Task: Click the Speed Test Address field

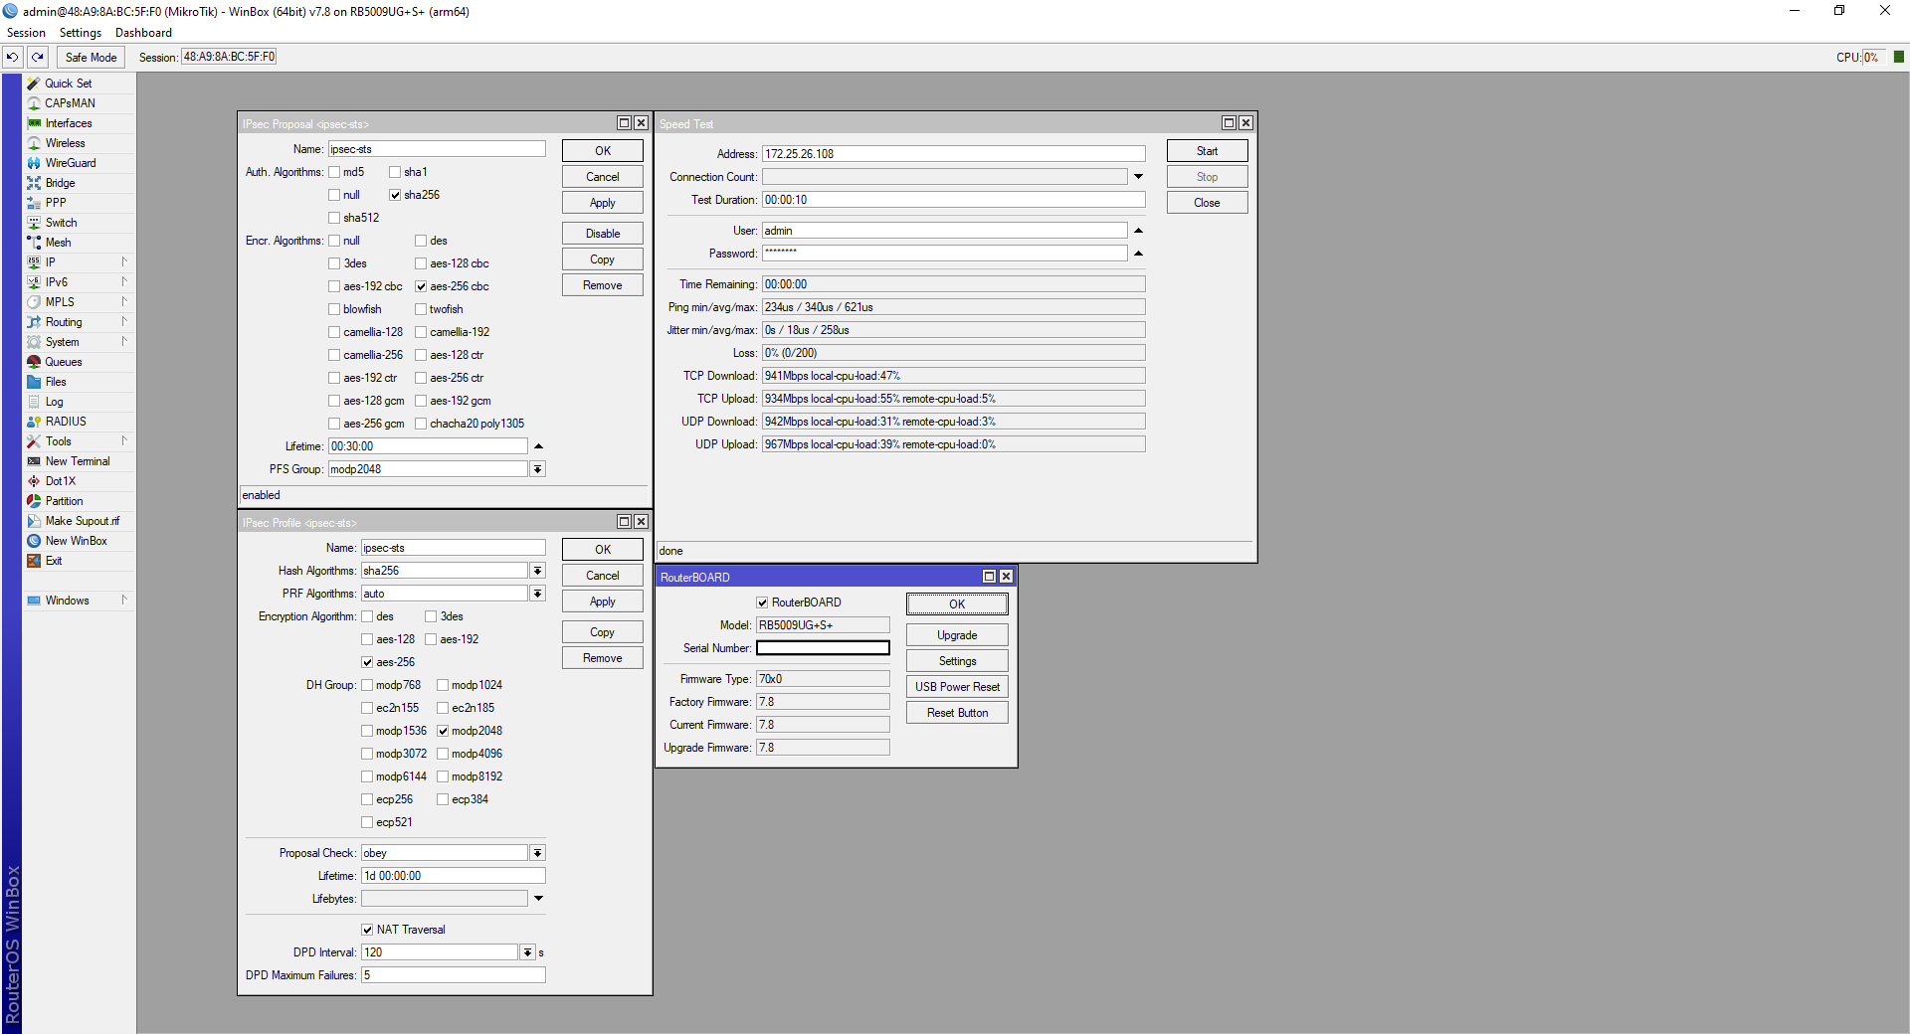Action: coord(953,154)
